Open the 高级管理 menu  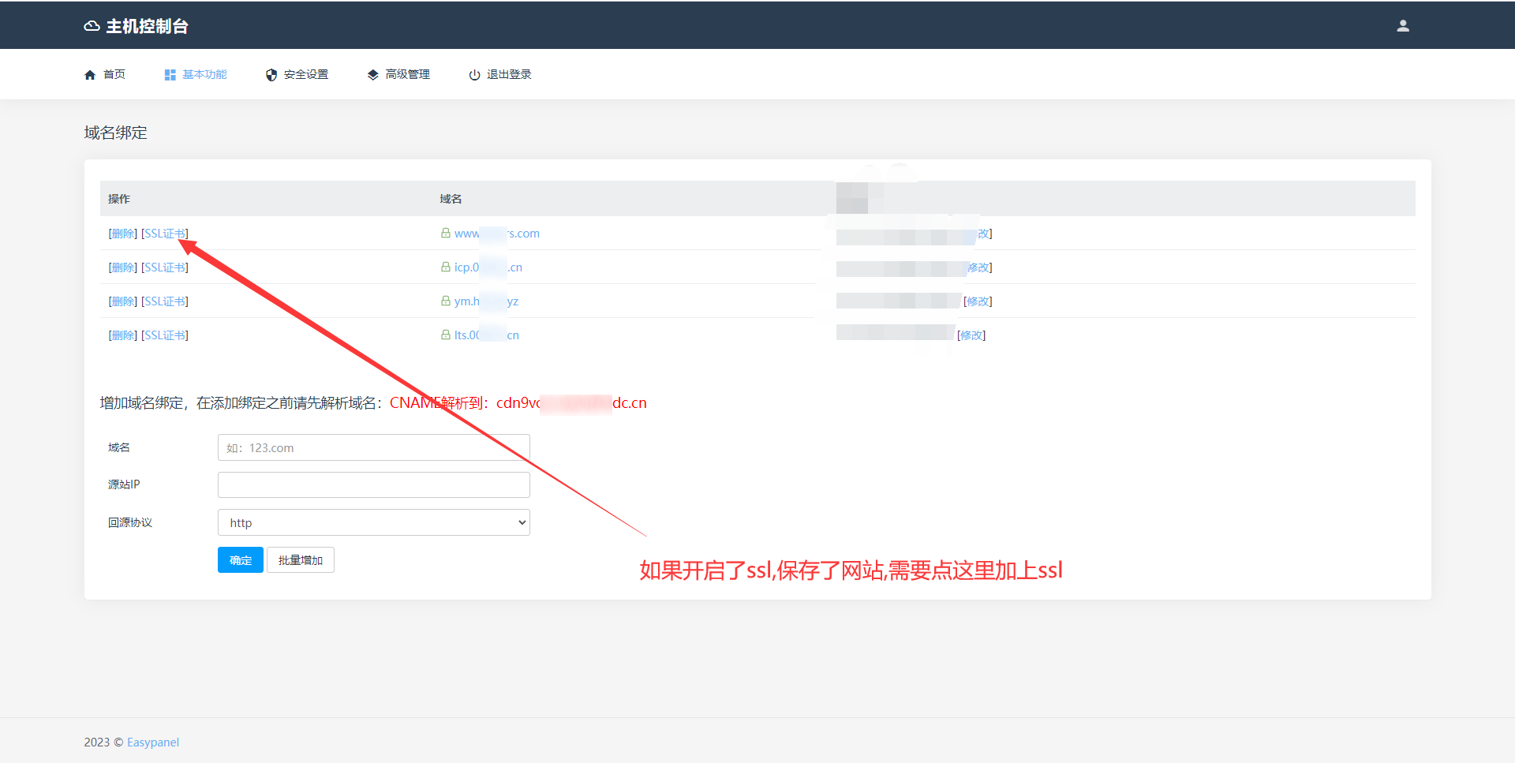pyautogui.click(x=407, y=75)
